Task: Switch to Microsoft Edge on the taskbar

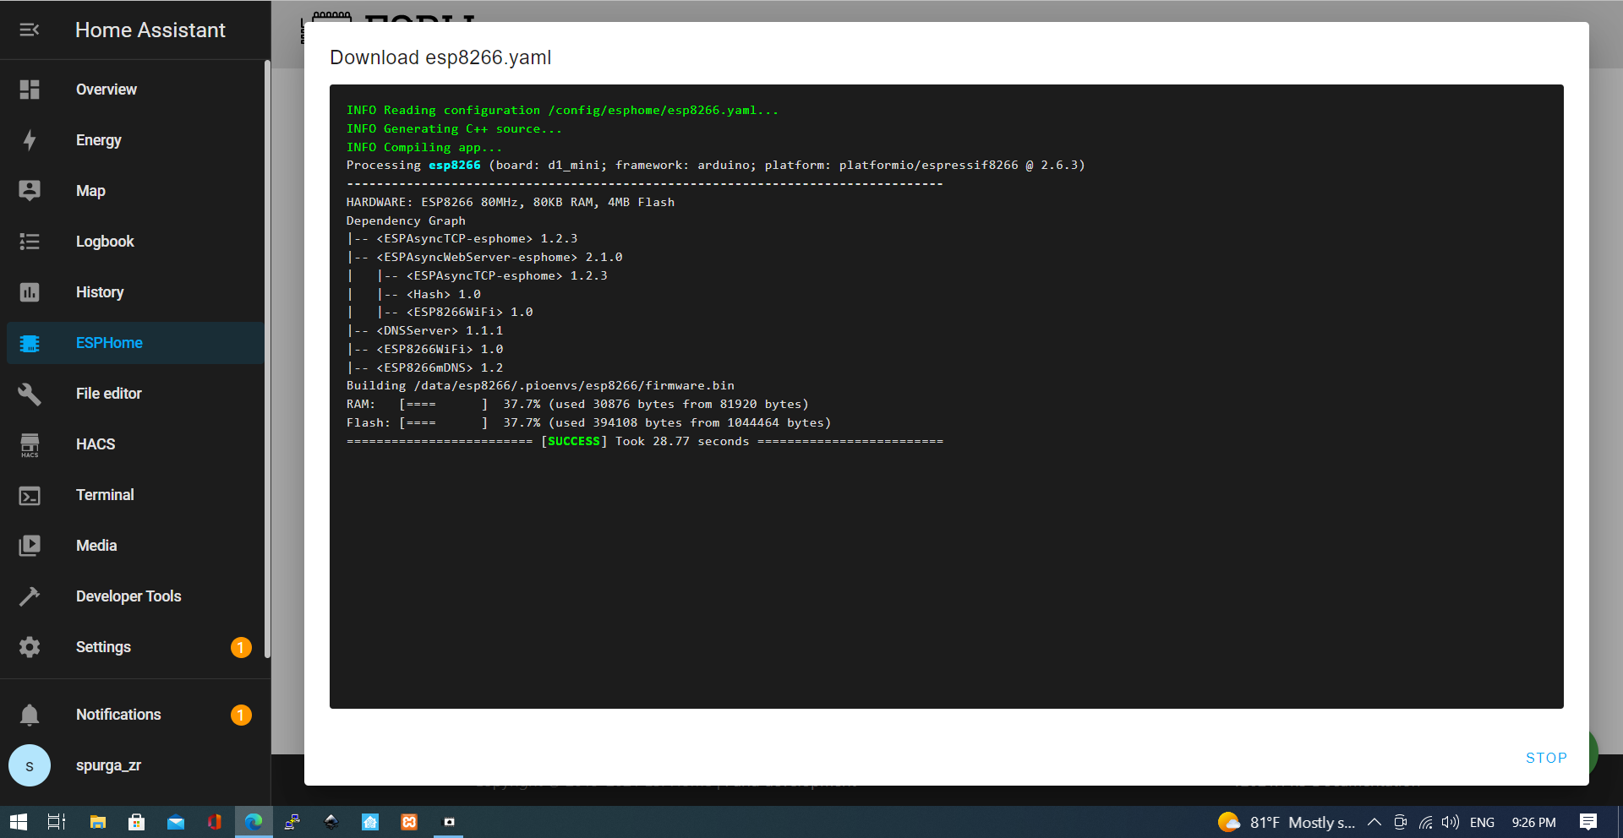Action: pyautogui.click(x=254, y=822)
